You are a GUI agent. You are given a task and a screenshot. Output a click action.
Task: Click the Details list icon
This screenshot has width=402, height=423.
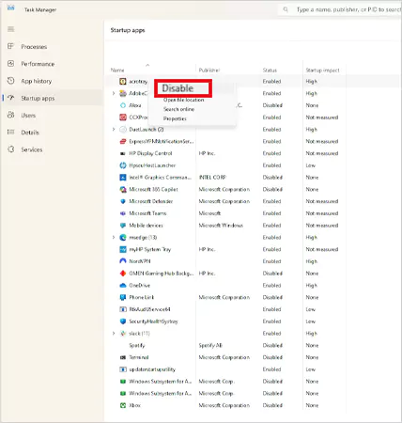pyautogui.click(x=10, y=133)
